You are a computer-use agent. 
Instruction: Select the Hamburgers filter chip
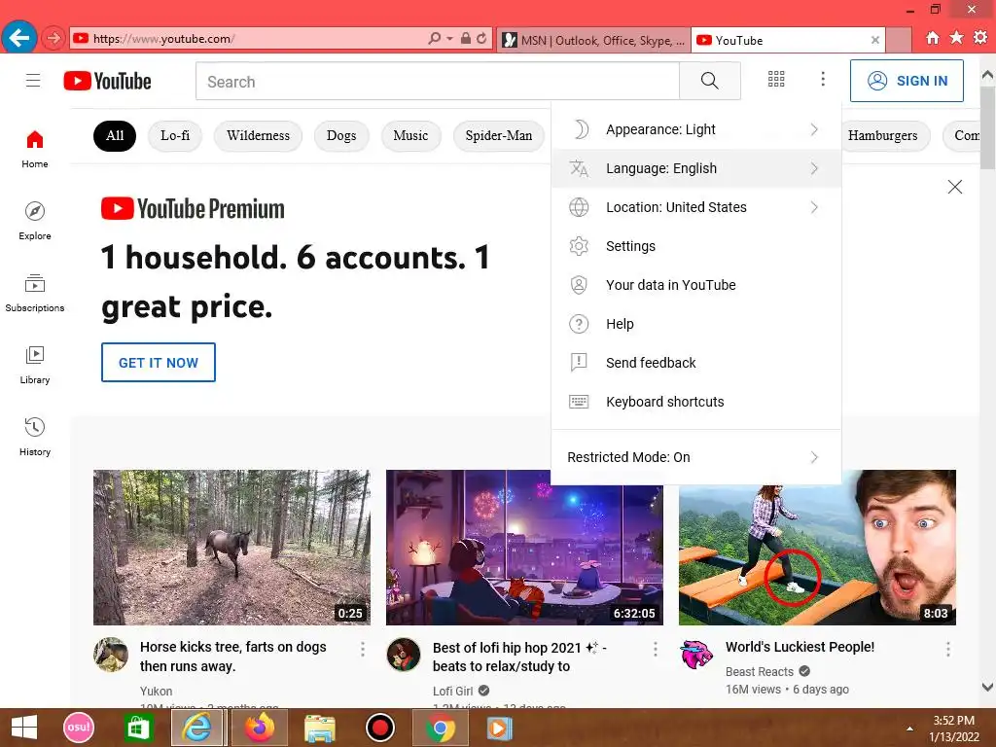pyautogui.click(x=883, y=136)
